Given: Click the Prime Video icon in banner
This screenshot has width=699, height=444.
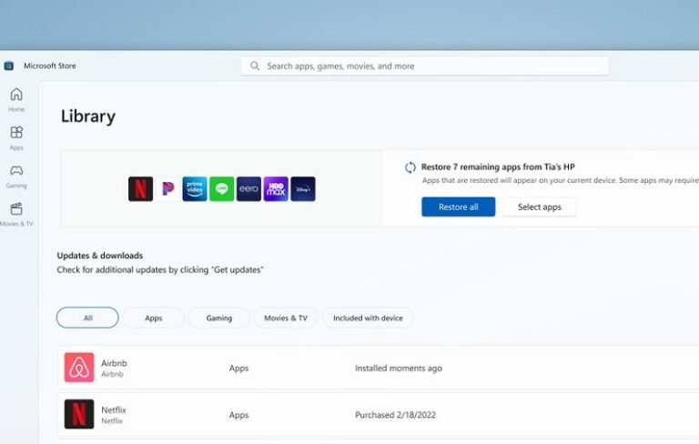Looking at the screenshot, I should click(195, 189).
